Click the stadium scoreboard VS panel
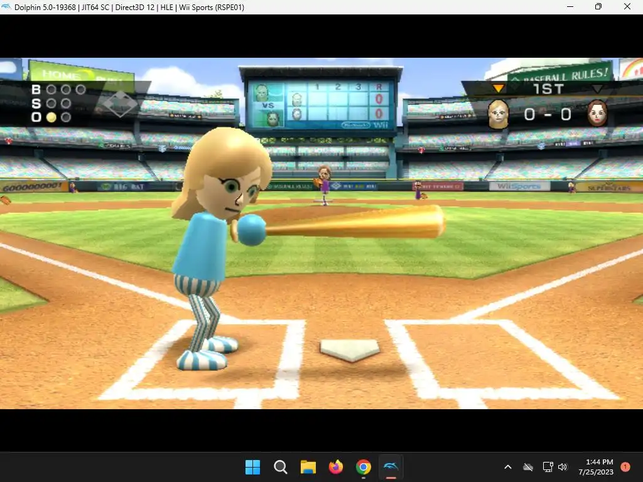Screen dimensions: 643x482 267,105
